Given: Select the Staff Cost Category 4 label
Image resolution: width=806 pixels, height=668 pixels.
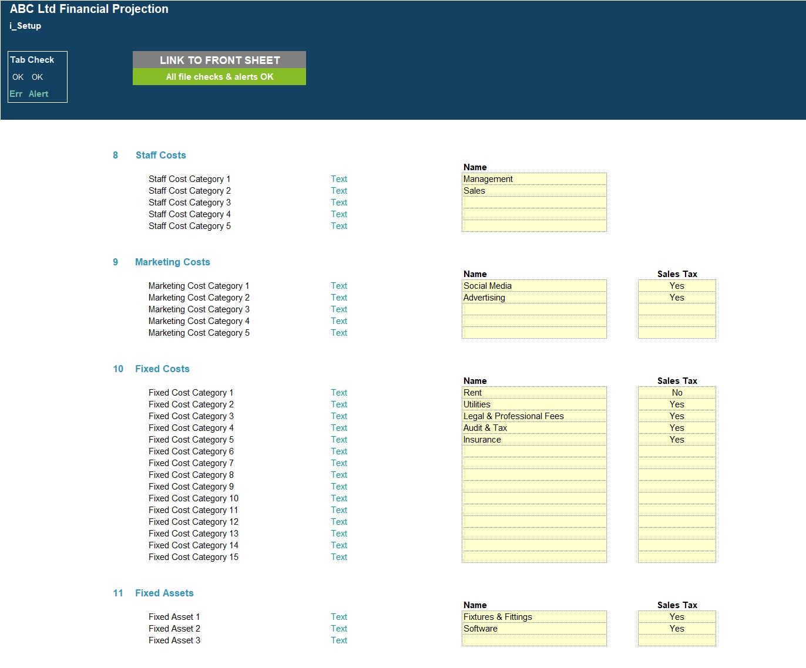Looking at the screenshot, I should pyautogui.click(x=189, y=214).
